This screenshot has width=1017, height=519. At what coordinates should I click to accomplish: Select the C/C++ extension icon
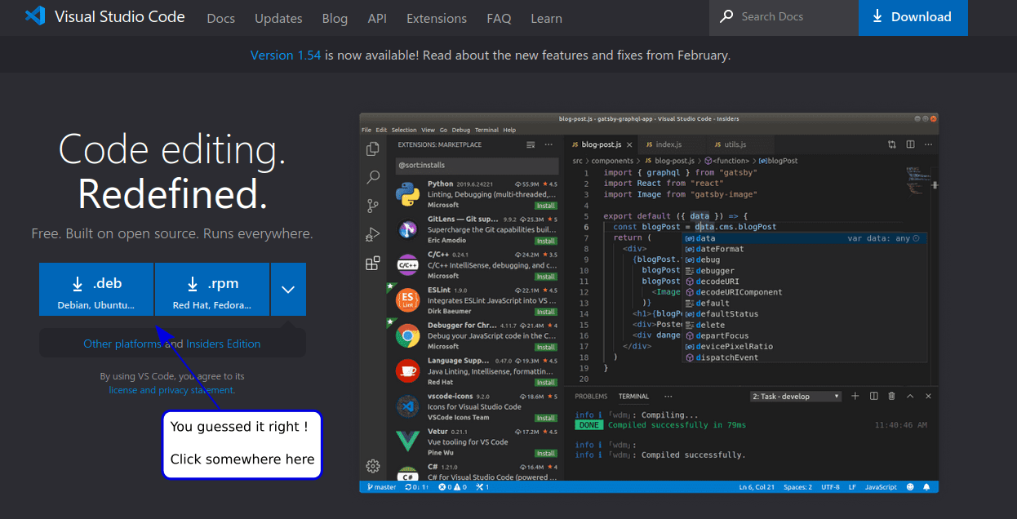[x=408, y=265]
